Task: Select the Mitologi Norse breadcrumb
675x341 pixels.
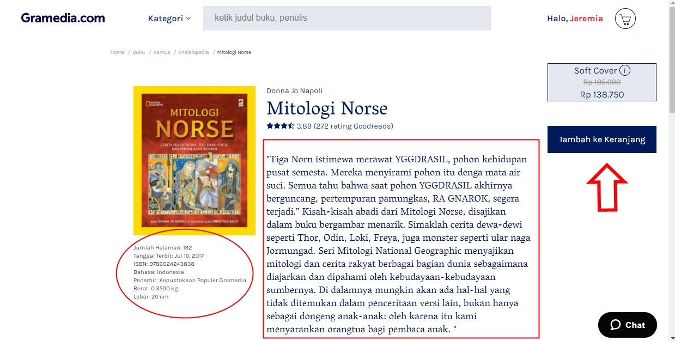Action: pos(234,52)
